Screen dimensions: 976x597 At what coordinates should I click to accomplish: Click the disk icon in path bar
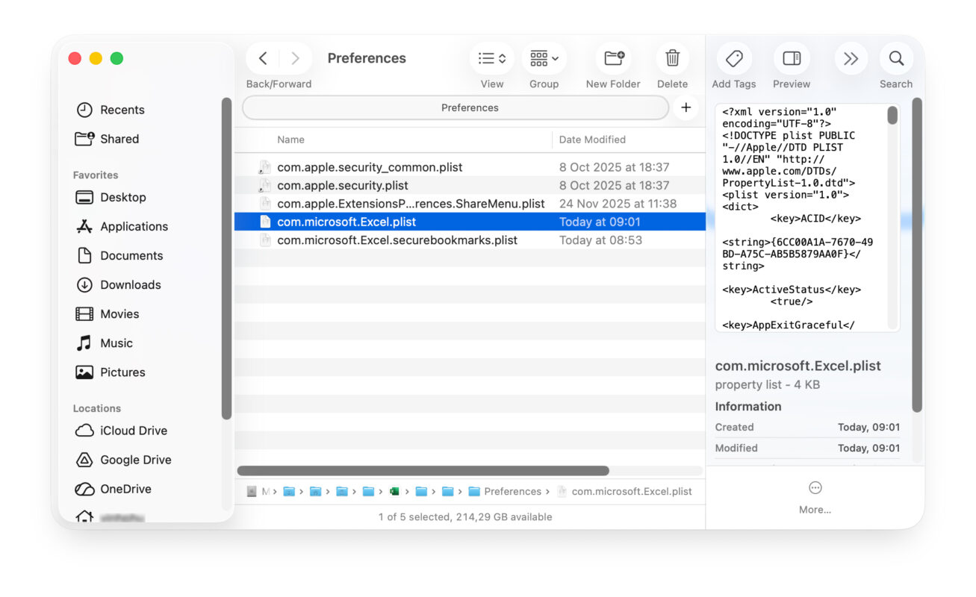point(252,491)
